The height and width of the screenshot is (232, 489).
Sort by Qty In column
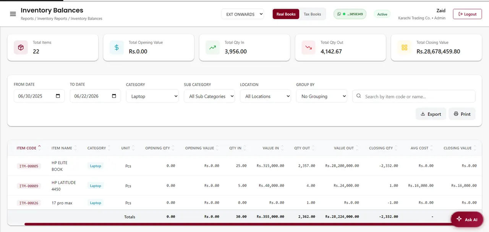[238, 148]
